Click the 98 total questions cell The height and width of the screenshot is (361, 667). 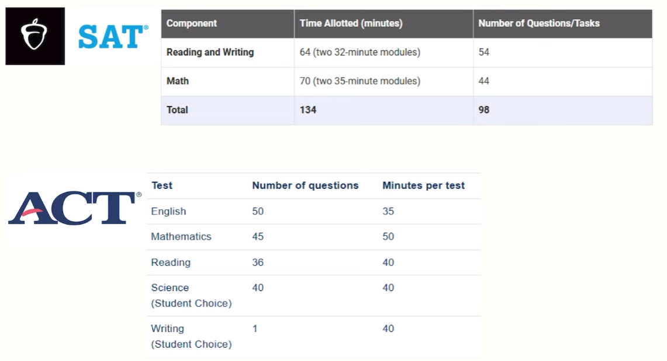[484, 110]
